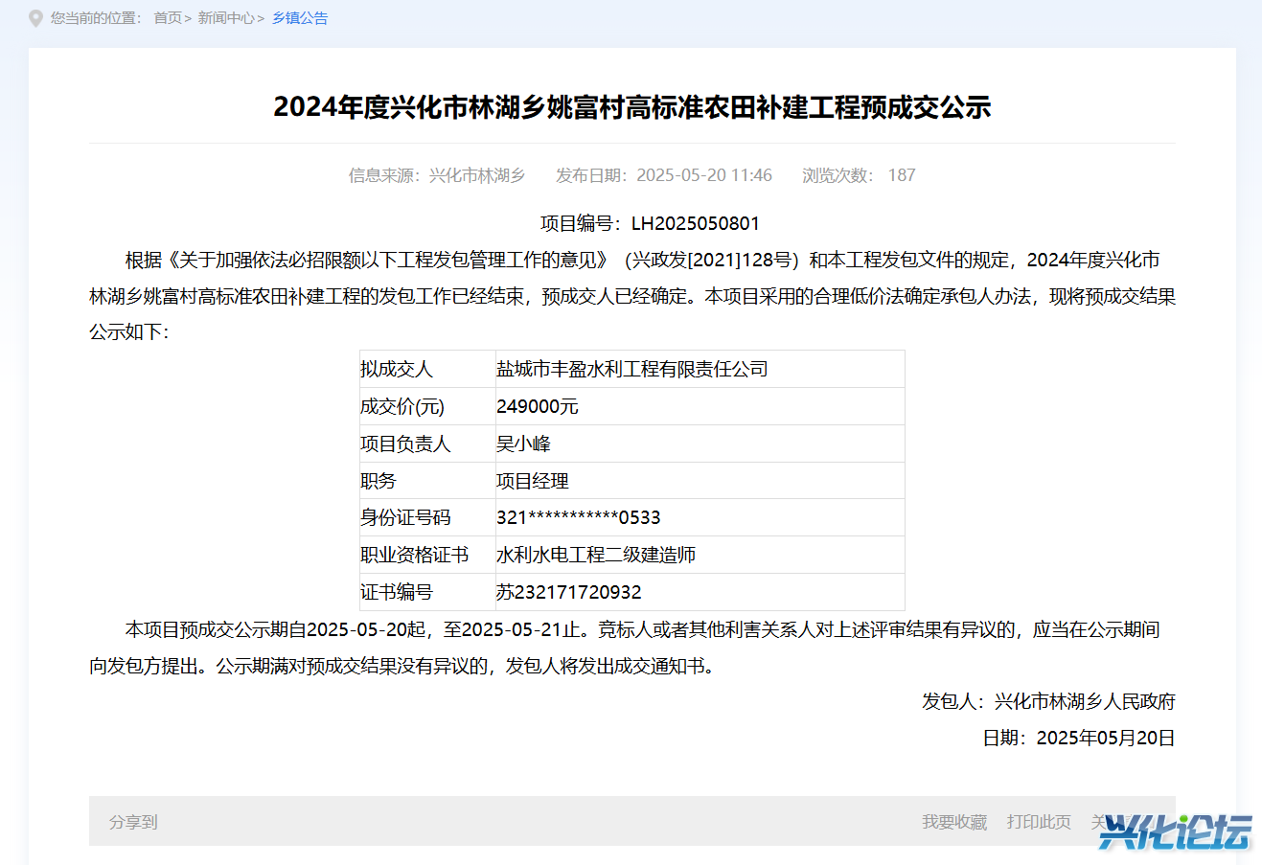
Task: Click the article title heading
Action: click(x=631, y=106)
